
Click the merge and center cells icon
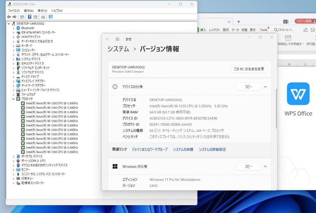288,38
